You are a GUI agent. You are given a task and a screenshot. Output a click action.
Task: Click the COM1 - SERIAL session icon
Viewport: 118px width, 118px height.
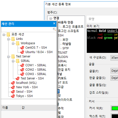tap(22, 65)
